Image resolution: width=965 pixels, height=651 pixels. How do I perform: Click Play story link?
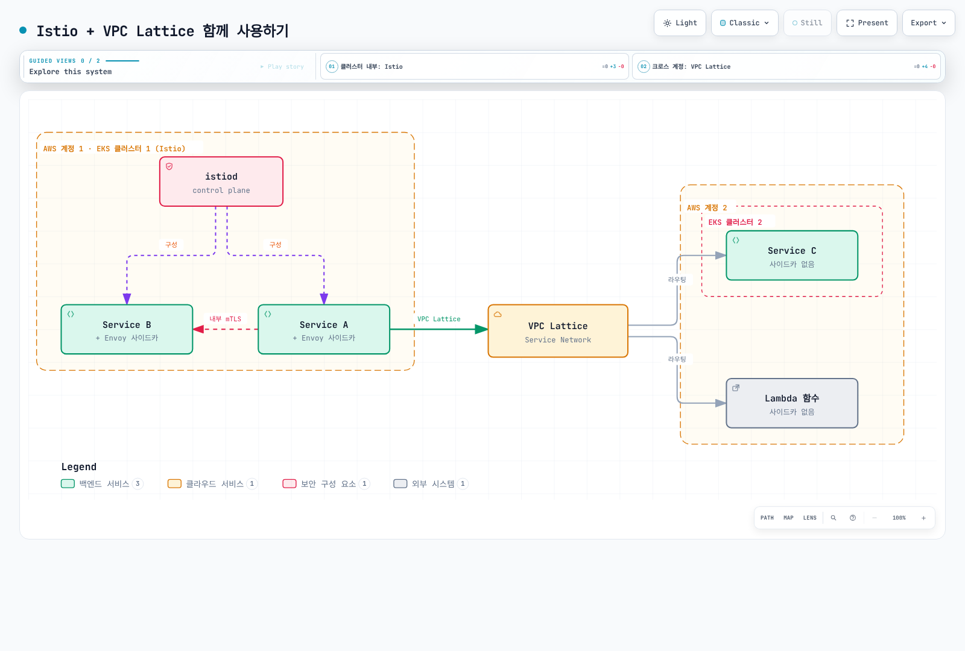[282, 67]
